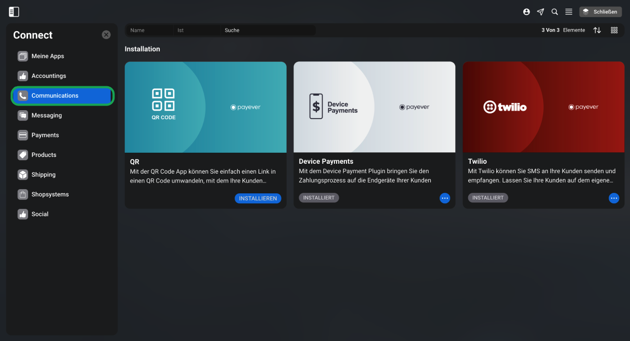Click the Meine Apps stack icon
The width and height of the screenshot is (630, 341).
[x=23, y=56]
